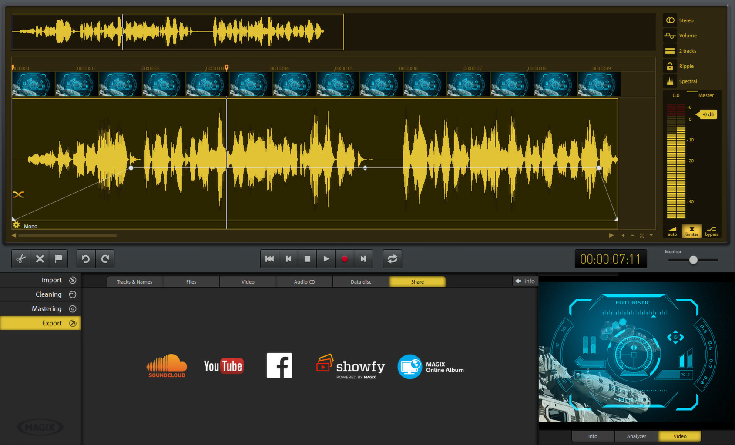735x445 pixels.
Task: Select the Export section
Action: (x=40, y=323)
